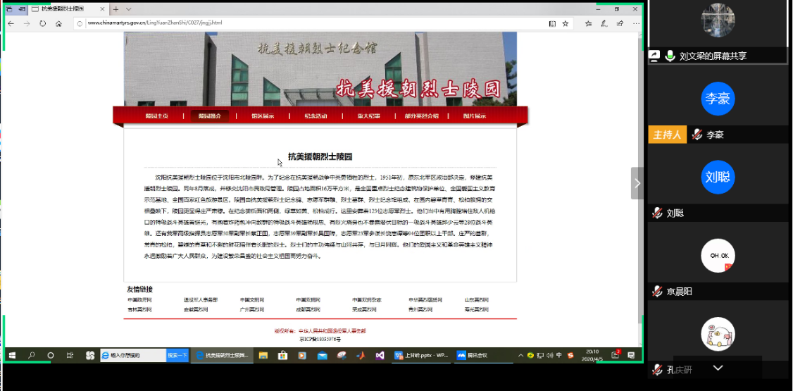Open the Mail app in taskbar
Image resolution: width=793 pixels, height=391 pixels.
(322, 355)
